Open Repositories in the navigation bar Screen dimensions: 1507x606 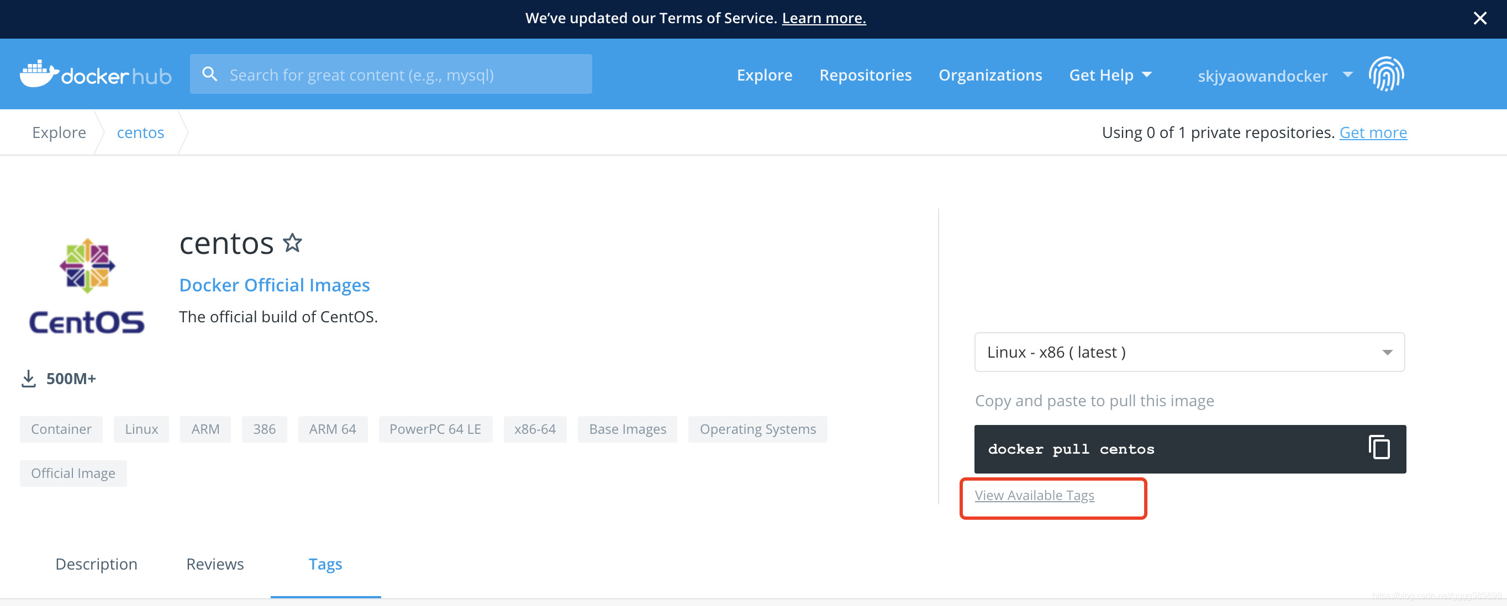pyautogui.click(x=865, y=75)
